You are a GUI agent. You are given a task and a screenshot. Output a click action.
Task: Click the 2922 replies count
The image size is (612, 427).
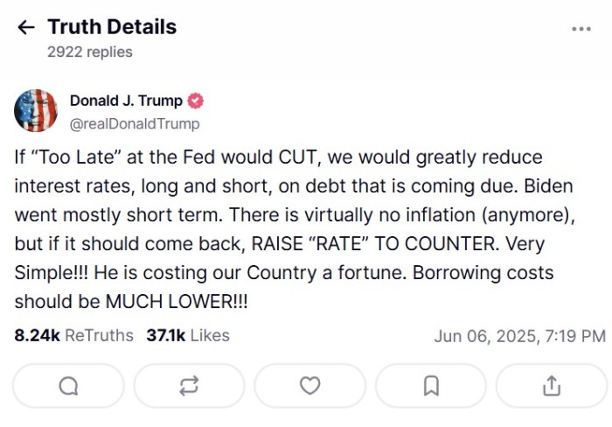point(90,52)
